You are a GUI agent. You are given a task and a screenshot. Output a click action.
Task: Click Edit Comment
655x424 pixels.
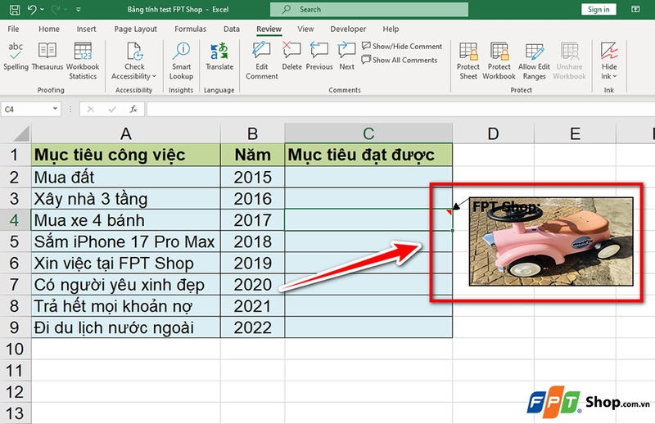point(261,61)
